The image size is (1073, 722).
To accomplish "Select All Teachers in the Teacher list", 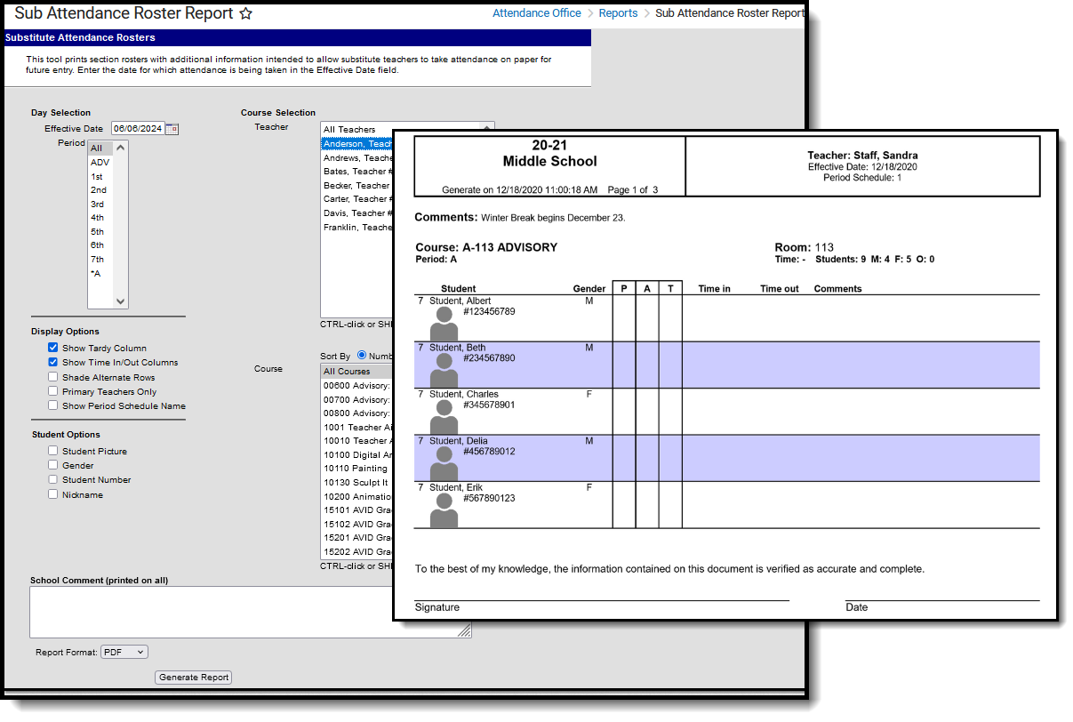I will pyautogui.click(x=357, y=130).
